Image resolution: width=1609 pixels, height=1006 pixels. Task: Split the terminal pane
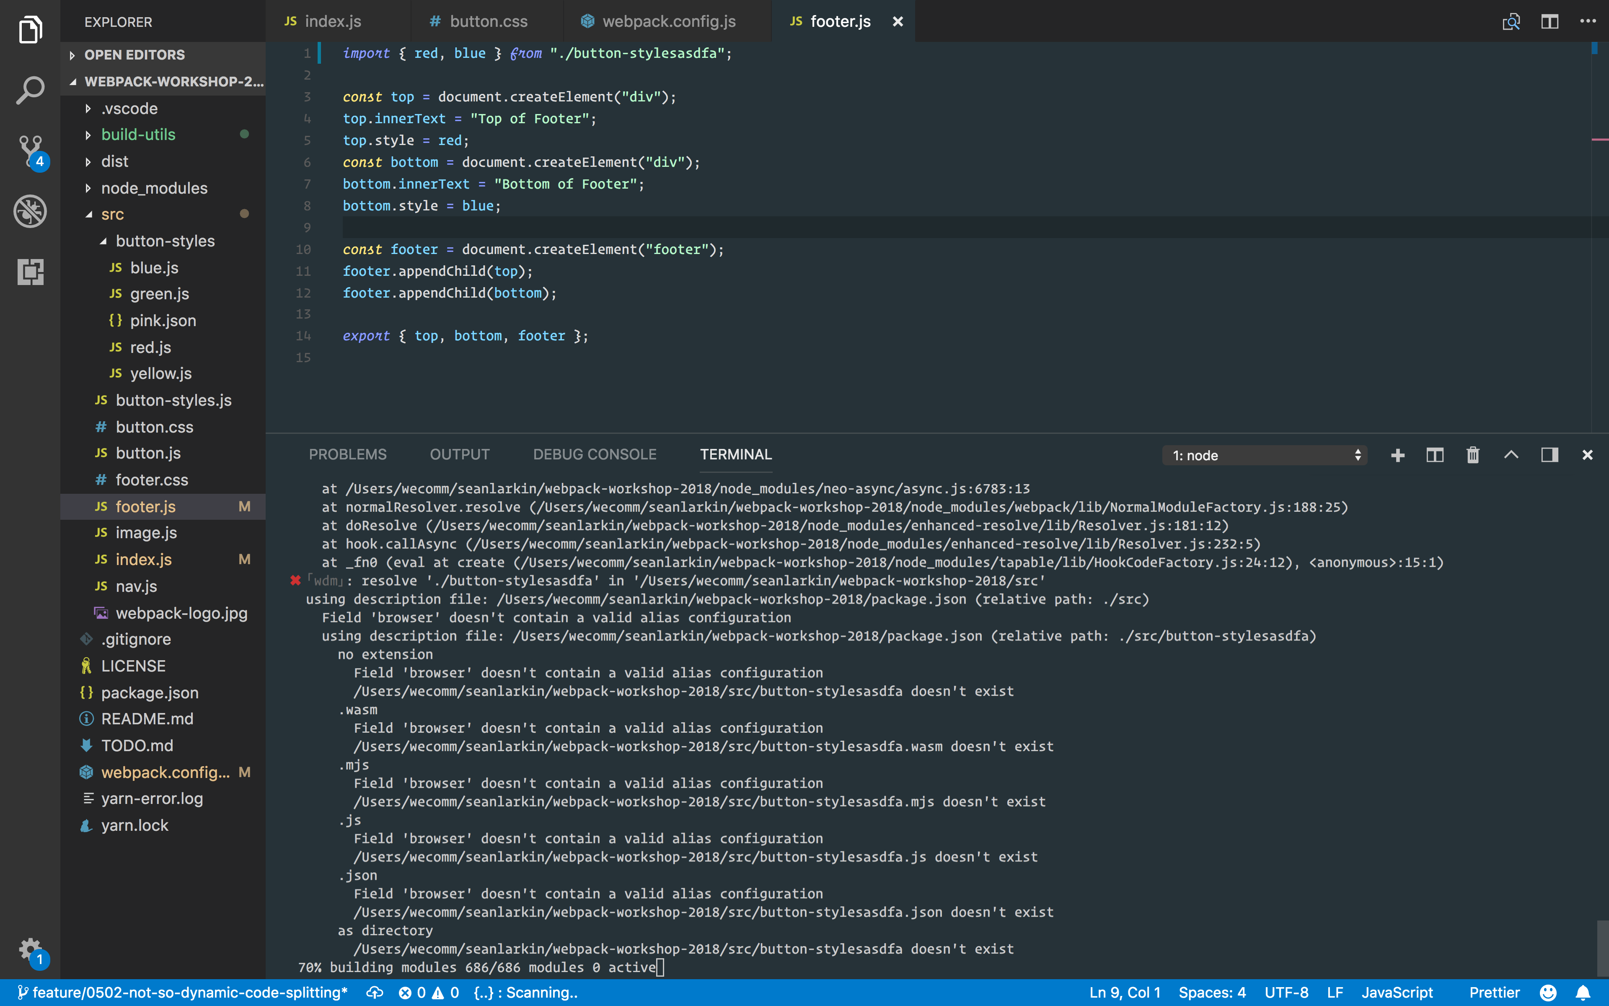[1435, 455]
